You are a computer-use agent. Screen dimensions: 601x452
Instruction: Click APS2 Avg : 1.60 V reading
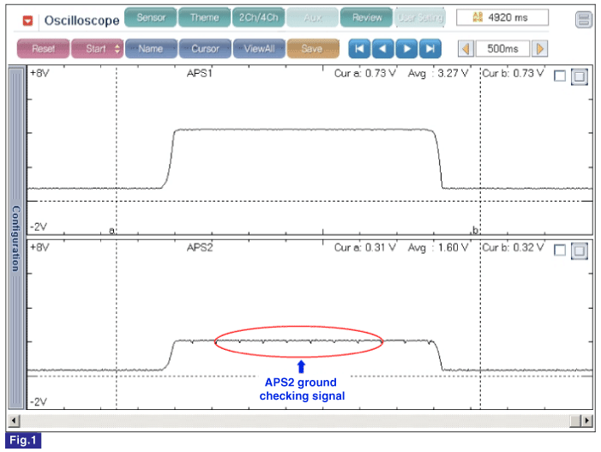click(438, 248)
